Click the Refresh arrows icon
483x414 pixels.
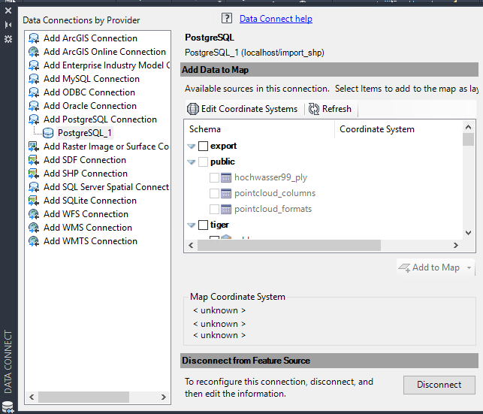pos(313,109)
